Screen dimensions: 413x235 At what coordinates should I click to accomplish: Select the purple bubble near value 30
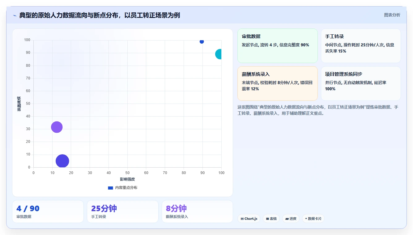pos(57,127)
